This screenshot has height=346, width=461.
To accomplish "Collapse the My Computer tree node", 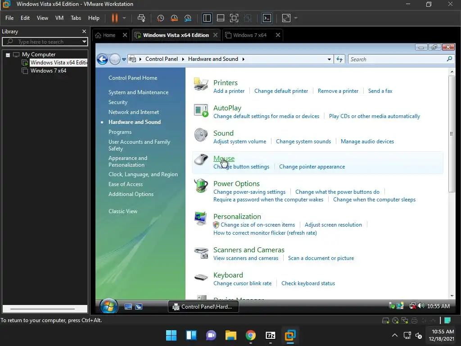I will coord(8,55).
